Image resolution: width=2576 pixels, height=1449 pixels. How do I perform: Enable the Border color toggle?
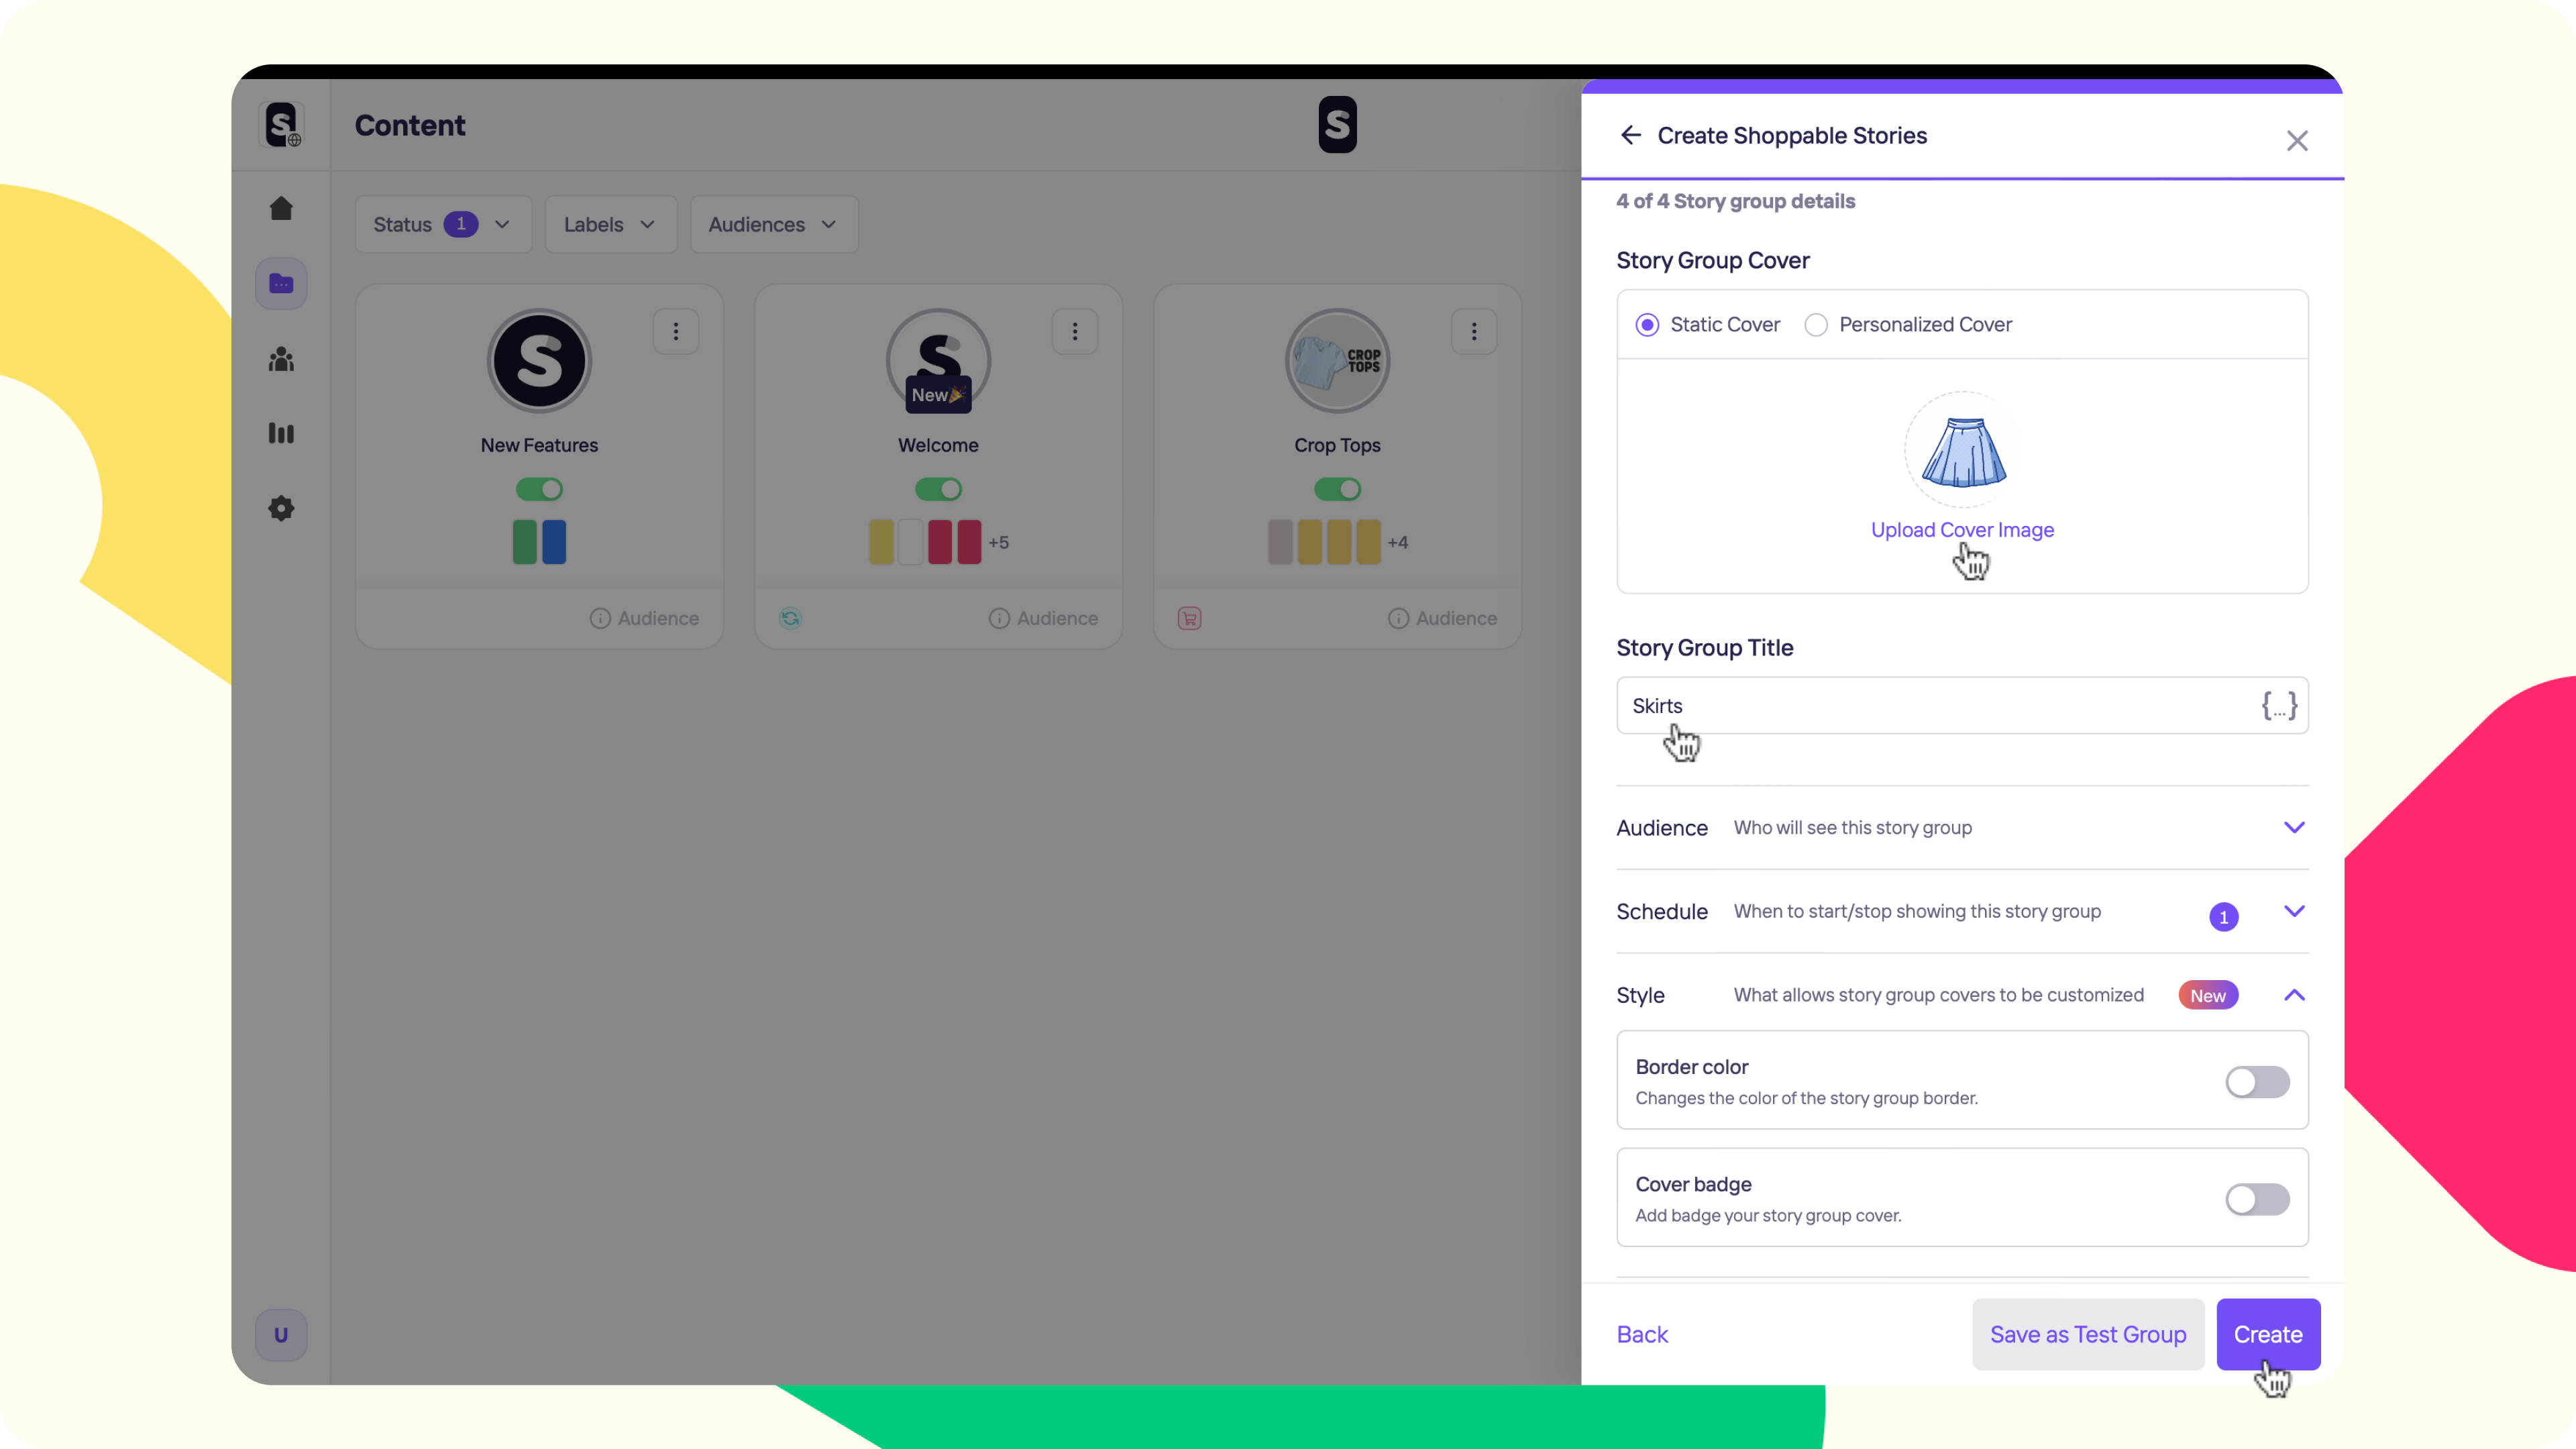pyautogui.click(x=2257, y=1082)
